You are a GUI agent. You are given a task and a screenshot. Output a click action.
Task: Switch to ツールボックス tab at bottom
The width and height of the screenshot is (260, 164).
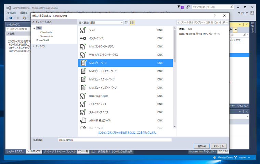click(x=34, y=151)
